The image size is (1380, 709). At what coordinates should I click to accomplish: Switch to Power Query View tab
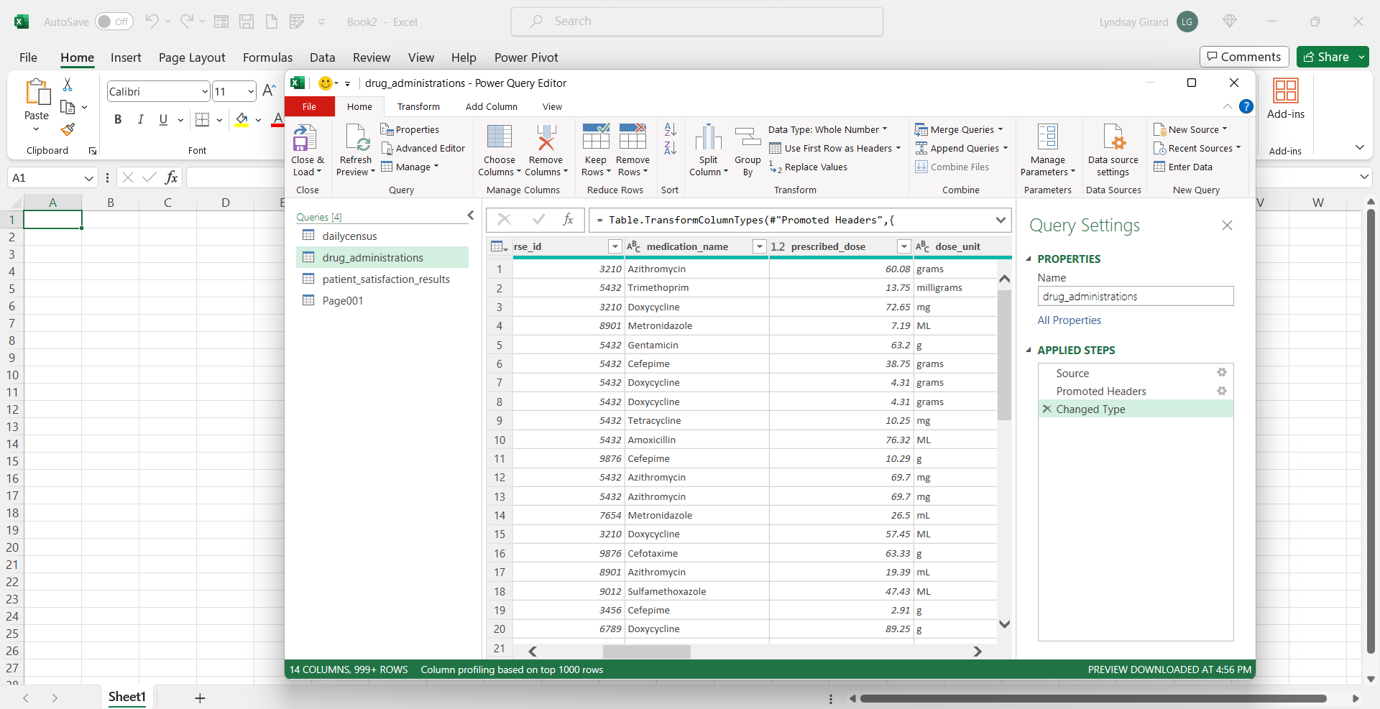(x=552, y=106)
